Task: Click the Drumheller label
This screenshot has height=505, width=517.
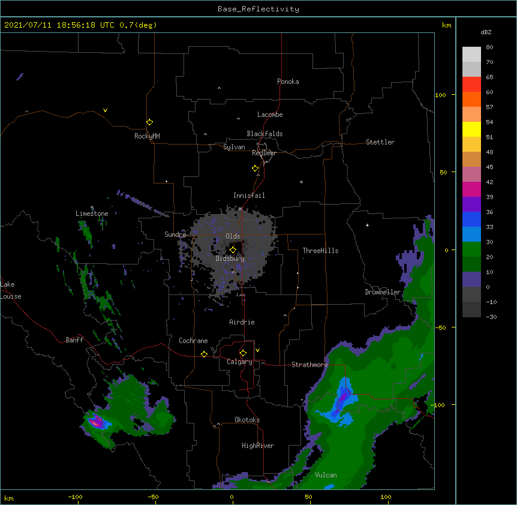Action: pyautogui.click(x=383, y=292)
